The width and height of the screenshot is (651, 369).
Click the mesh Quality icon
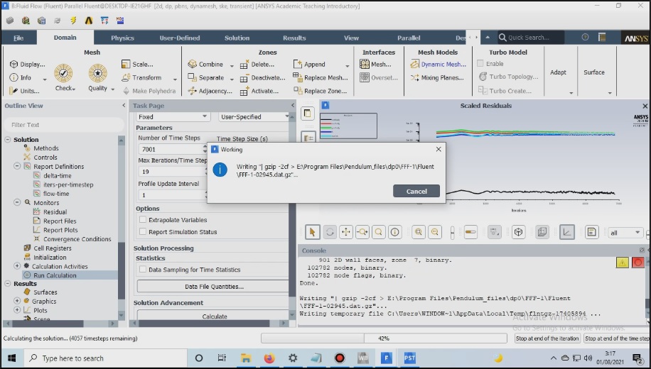pyautogui.click(x=97, y=73)
